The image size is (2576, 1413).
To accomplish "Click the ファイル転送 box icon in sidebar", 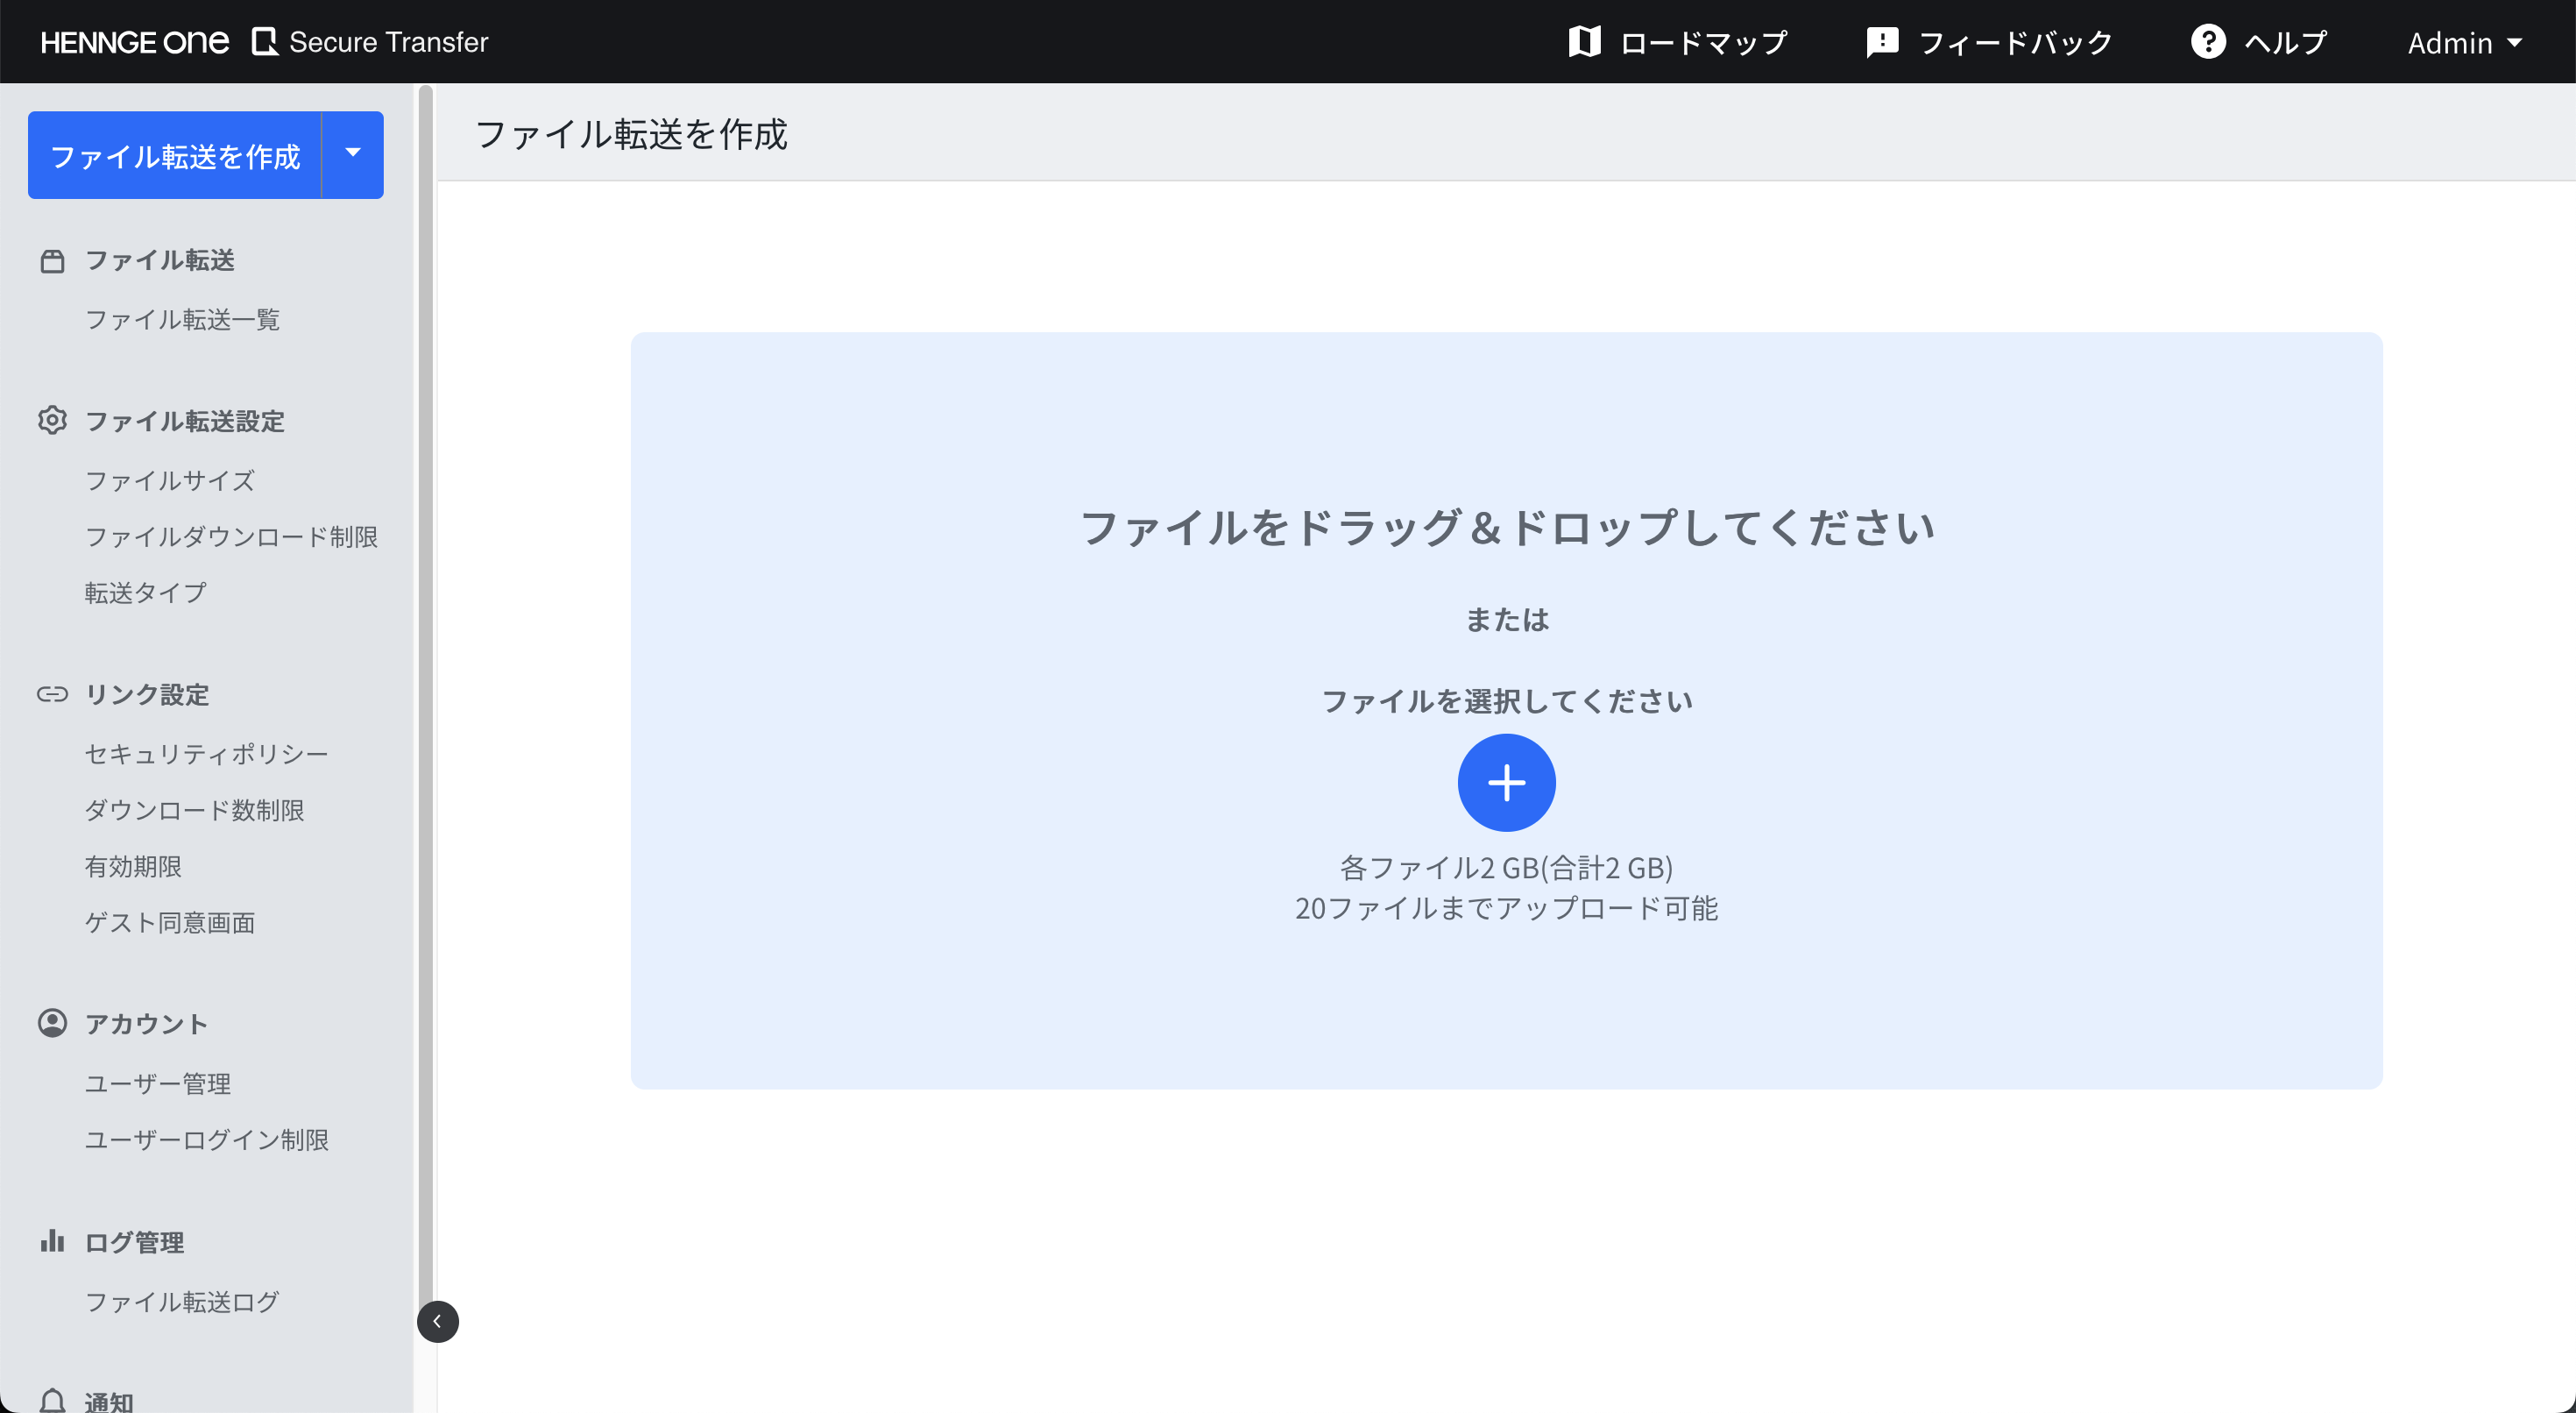I will tap(52, 261).
